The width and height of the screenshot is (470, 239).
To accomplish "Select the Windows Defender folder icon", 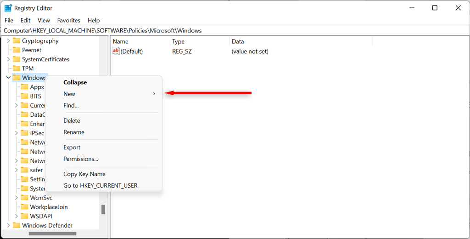I will coord(17,225).
